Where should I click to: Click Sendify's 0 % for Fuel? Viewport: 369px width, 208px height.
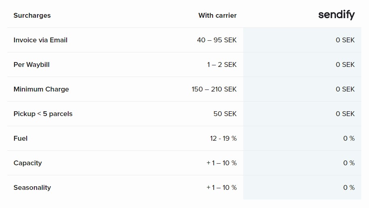click(349, 138)
